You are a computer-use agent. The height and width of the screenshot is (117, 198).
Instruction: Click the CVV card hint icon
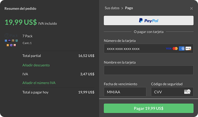[187, 92]
